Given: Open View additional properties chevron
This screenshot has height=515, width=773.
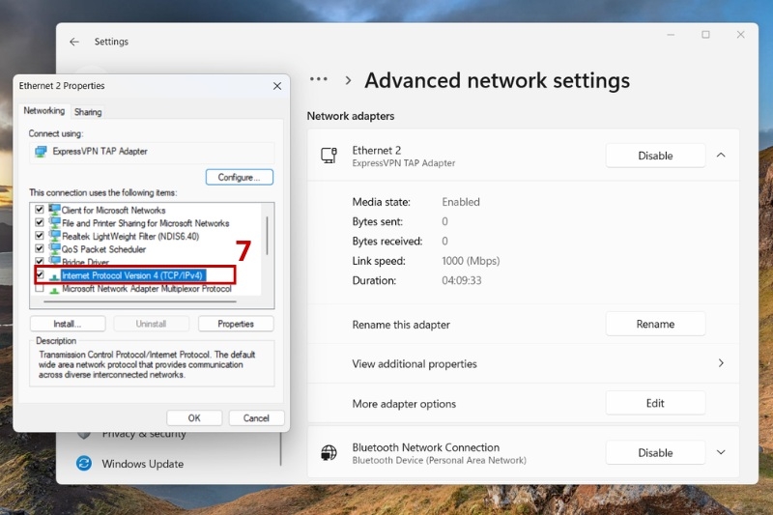Looking at the screenshot, I should 721,363.
